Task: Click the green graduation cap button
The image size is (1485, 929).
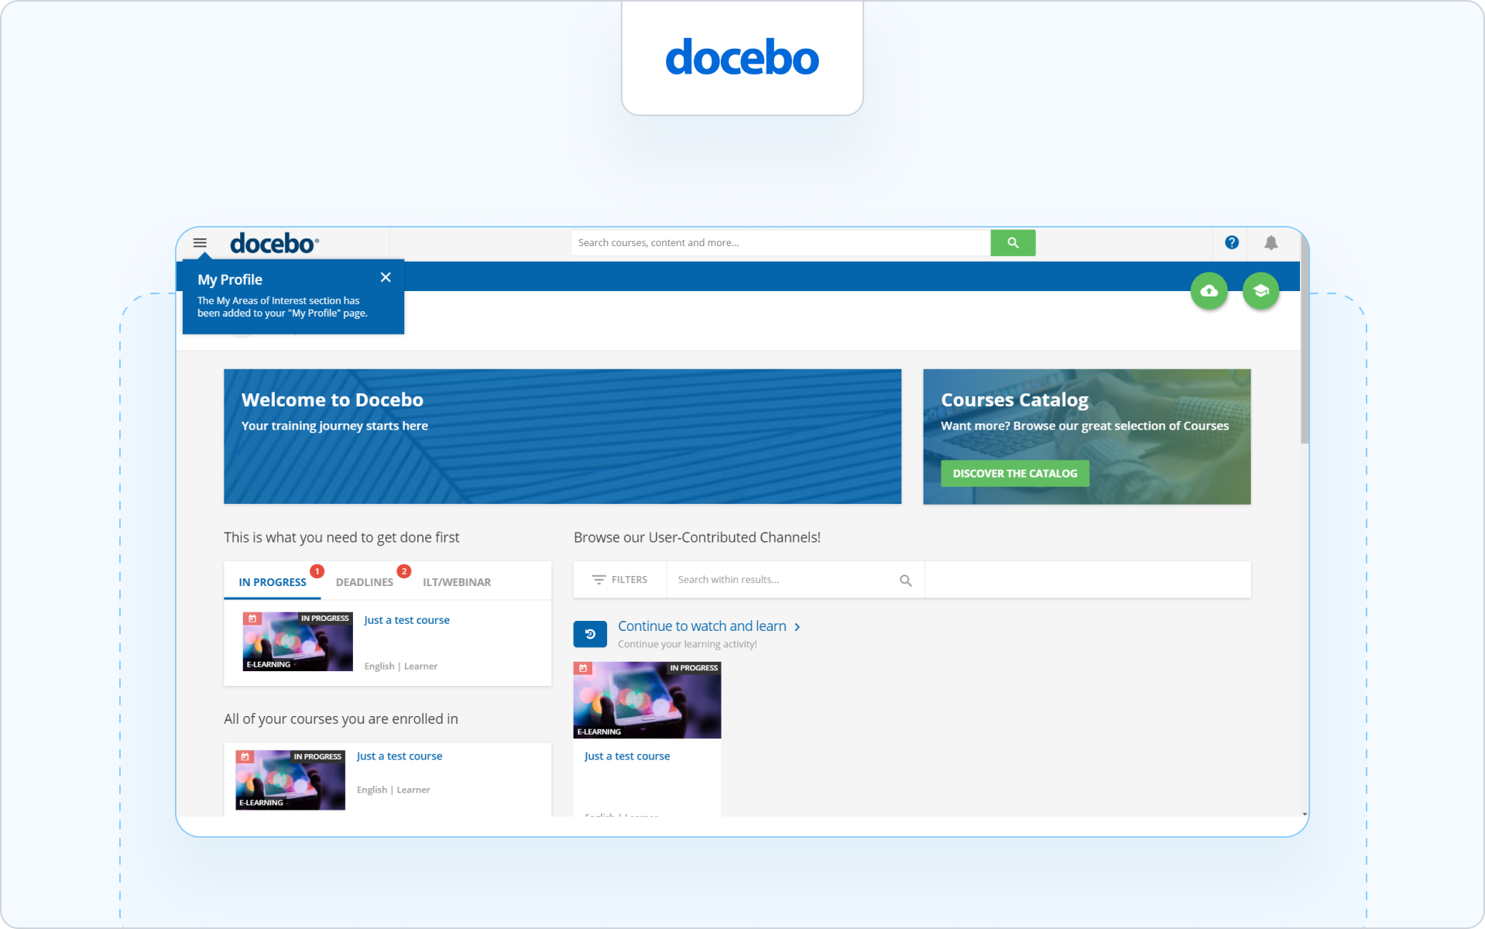Action: pyautogui.click(x=1260, y=291)
